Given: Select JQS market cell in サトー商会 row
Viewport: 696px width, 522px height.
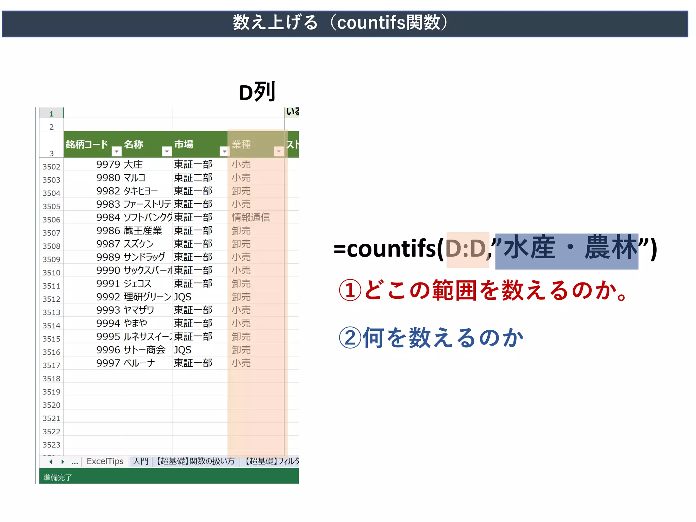Looking at the screenshot, I should [x=201, y=350].
